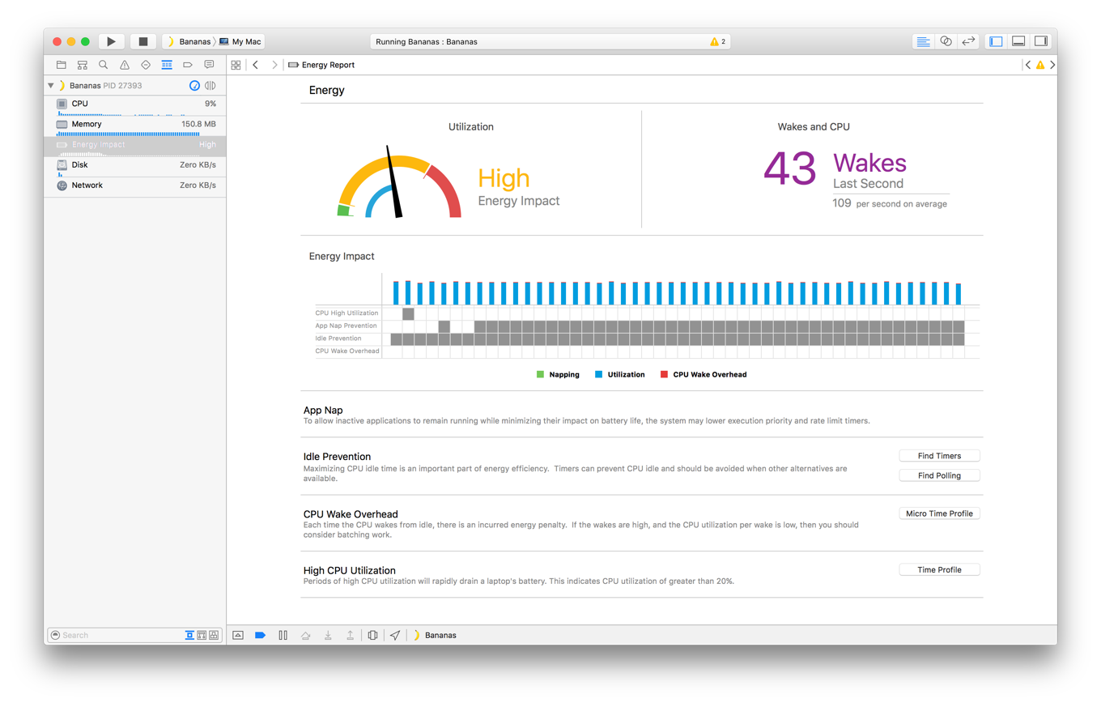Screen dimensions: 1101x707
Task: Activate the Location simulation arrow icon
Action: tap(394, 635)
